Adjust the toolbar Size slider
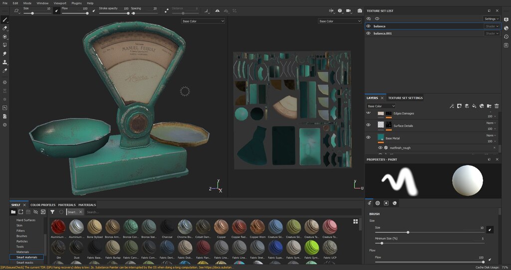The height and width of the screenshot is (270, 511). click(x=37, y=13)
